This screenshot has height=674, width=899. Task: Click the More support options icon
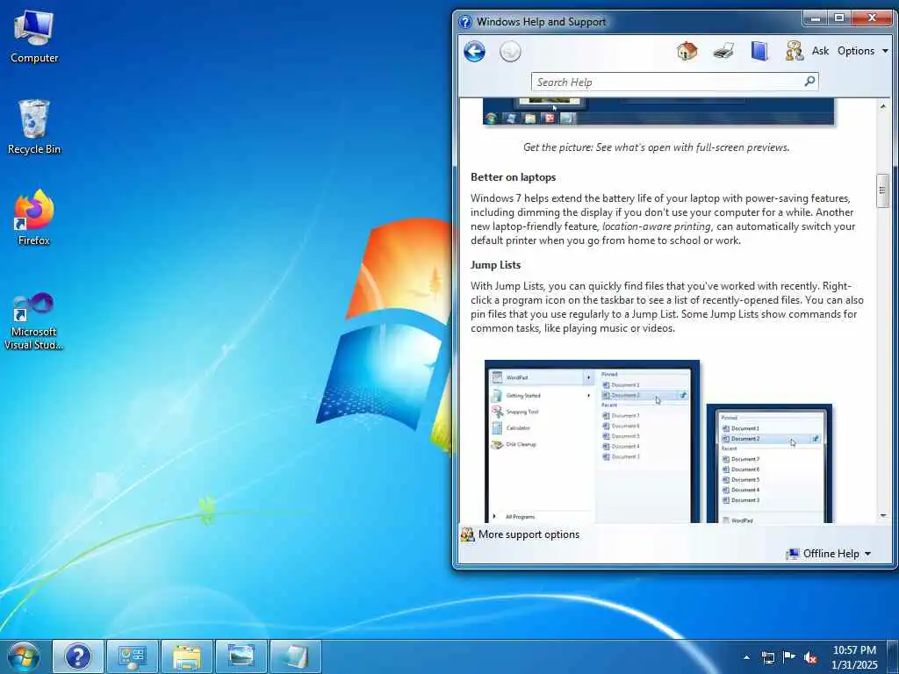[468, 534]
